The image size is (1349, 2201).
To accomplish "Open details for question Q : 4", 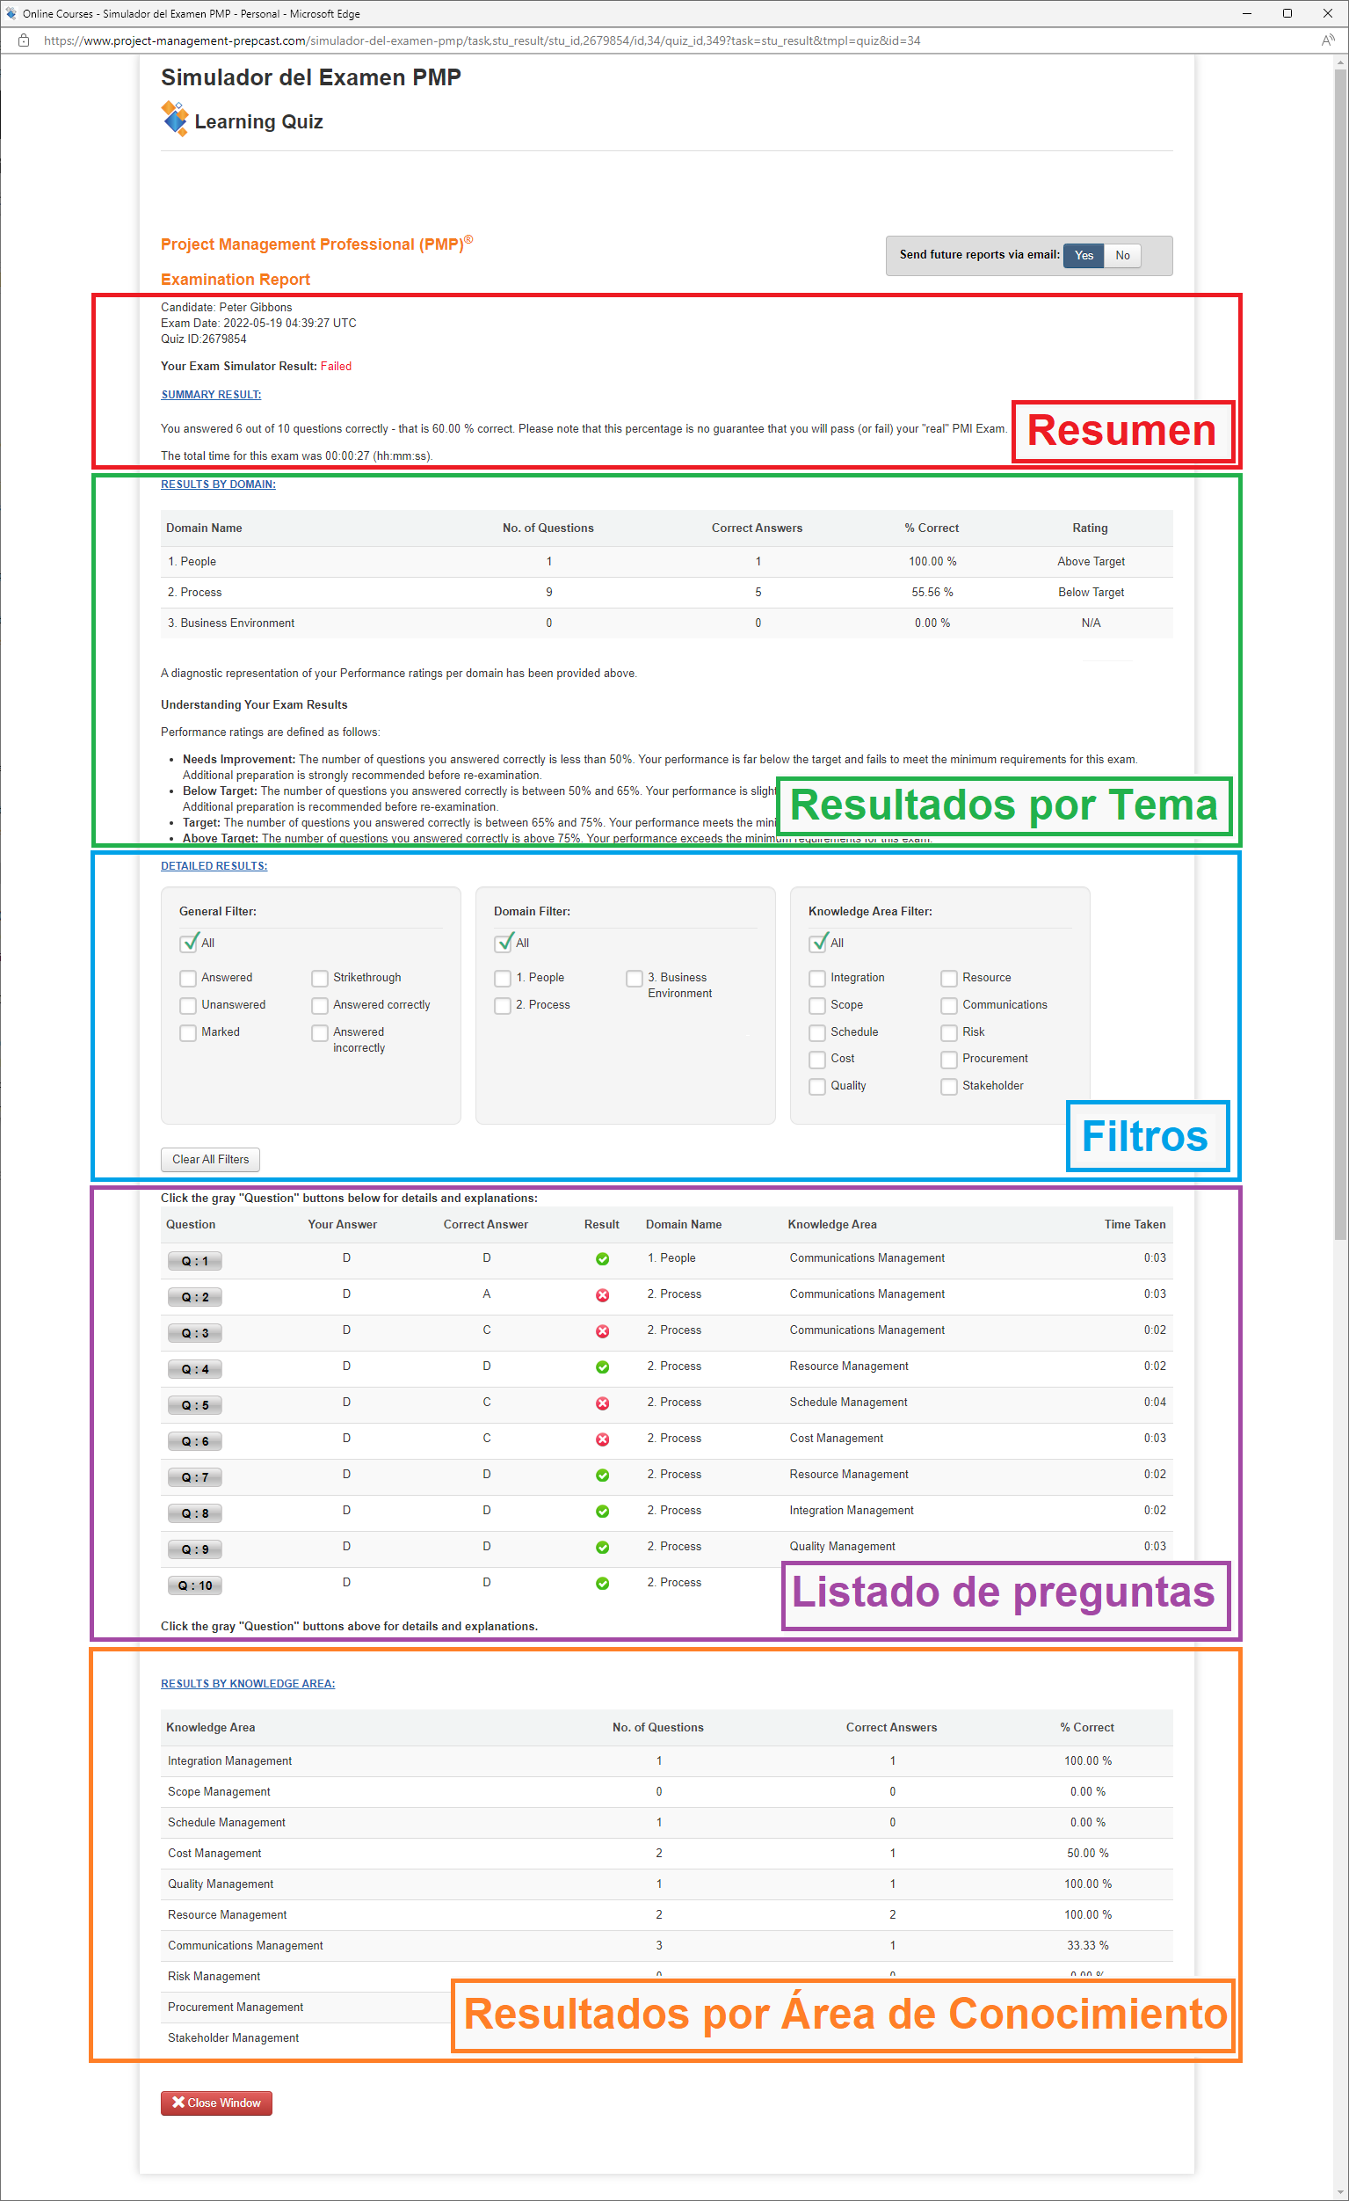I will click(x=194, y=1369).
